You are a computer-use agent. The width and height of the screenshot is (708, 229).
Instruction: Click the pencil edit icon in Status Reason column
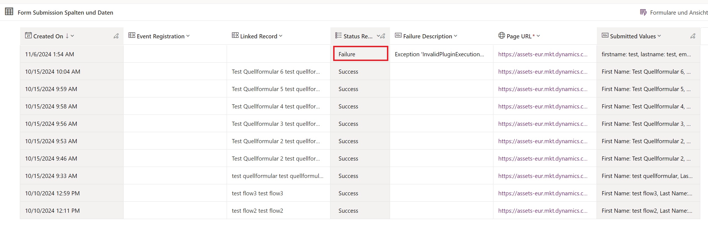tap(383, 36)
